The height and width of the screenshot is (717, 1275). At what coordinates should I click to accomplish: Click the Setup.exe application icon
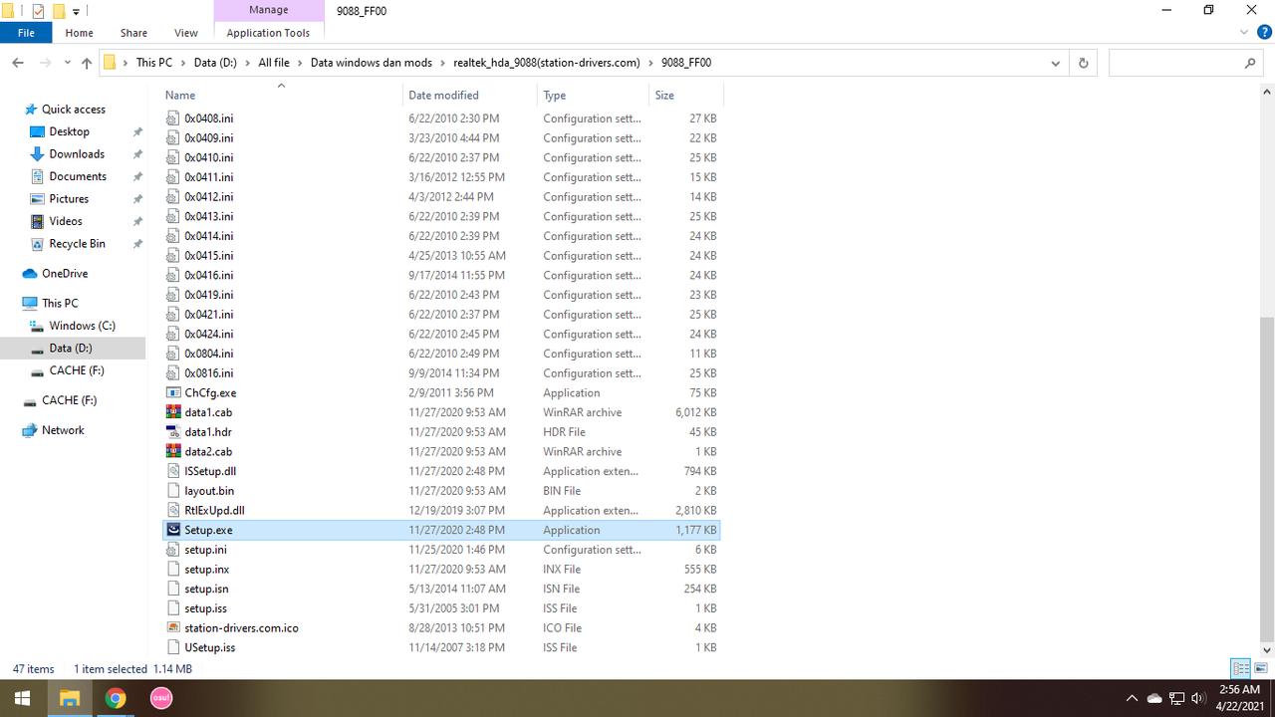(x=173, y=530)
